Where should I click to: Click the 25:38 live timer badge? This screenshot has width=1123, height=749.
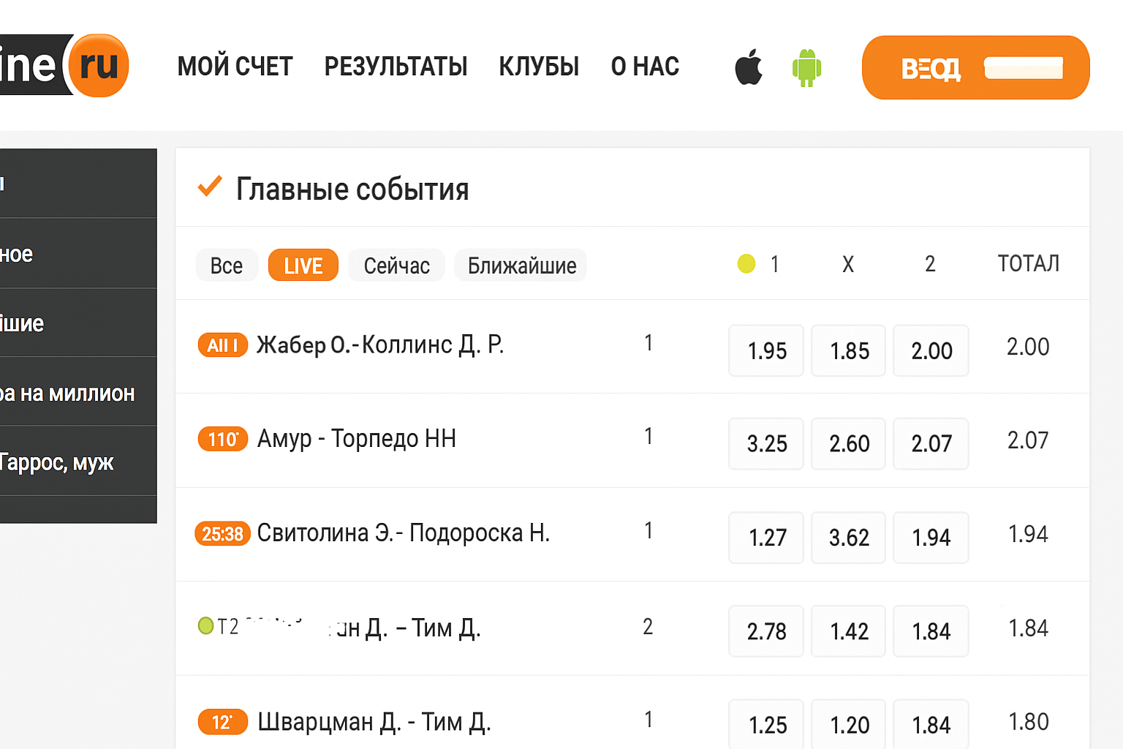(222, 534)
